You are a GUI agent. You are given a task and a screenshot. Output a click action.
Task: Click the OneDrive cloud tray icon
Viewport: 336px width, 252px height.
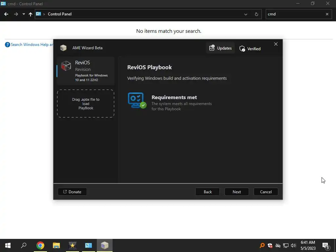pyautogui.click(x=278, y=245)
